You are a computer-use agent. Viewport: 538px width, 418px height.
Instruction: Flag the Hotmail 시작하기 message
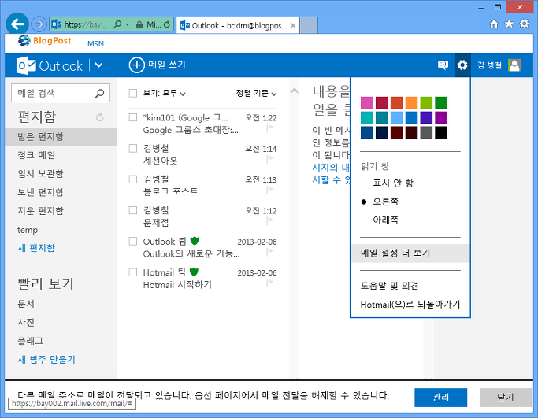point(270,283)
